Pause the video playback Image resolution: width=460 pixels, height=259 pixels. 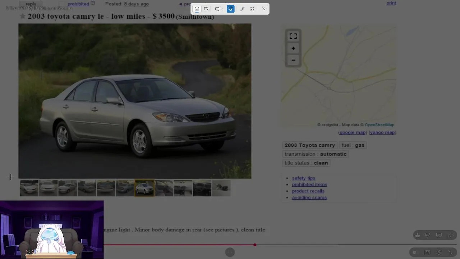coord(414,253)
